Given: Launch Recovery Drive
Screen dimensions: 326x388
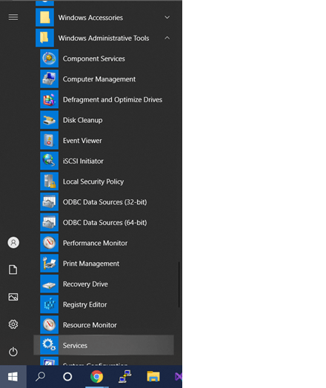Looking at the screenshot, I should 85,284.
